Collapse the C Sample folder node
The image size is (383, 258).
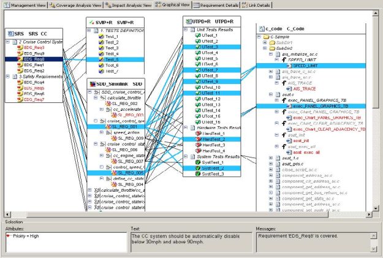pos(258,37)
